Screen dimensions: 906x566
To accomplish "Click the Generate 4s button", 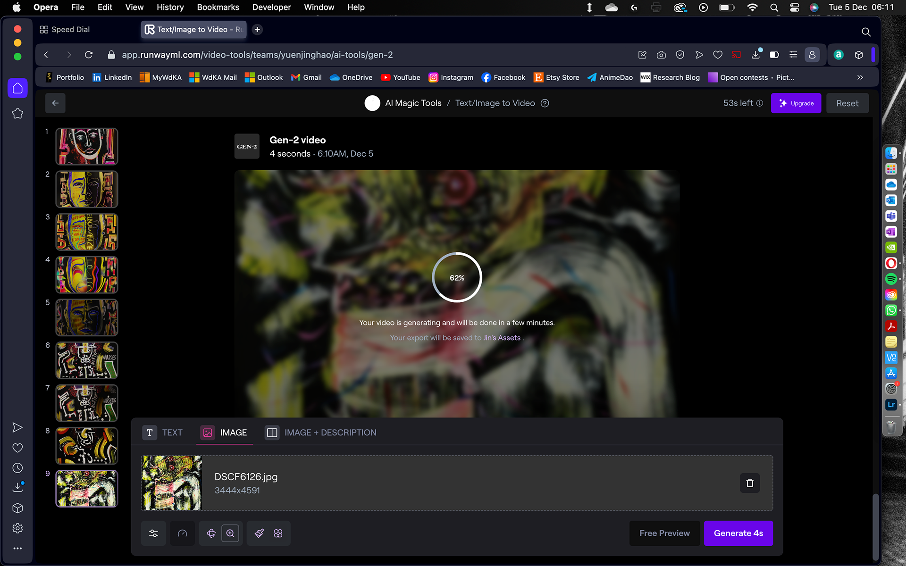I will pos(738,533).
